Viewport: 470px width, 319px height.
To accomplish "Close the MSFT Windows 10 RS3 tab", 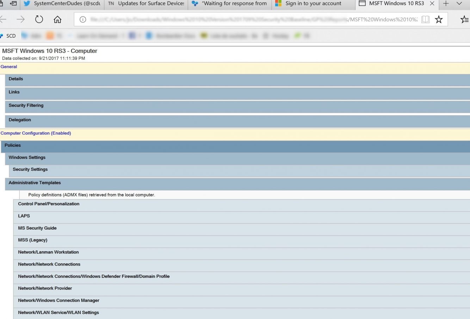I will point(432,4).
